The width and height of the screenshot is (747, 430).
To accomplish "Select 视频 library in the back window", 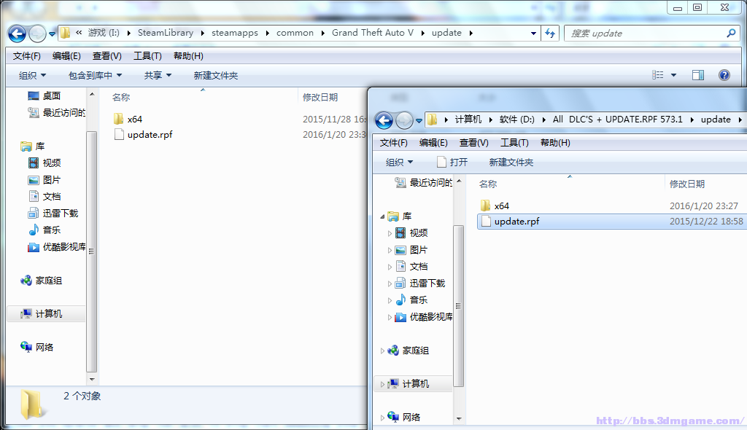I will (x=44, y=163).
